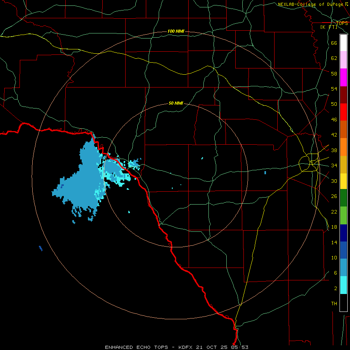Click the orange 42 kft legend swatch

(343, 147)
